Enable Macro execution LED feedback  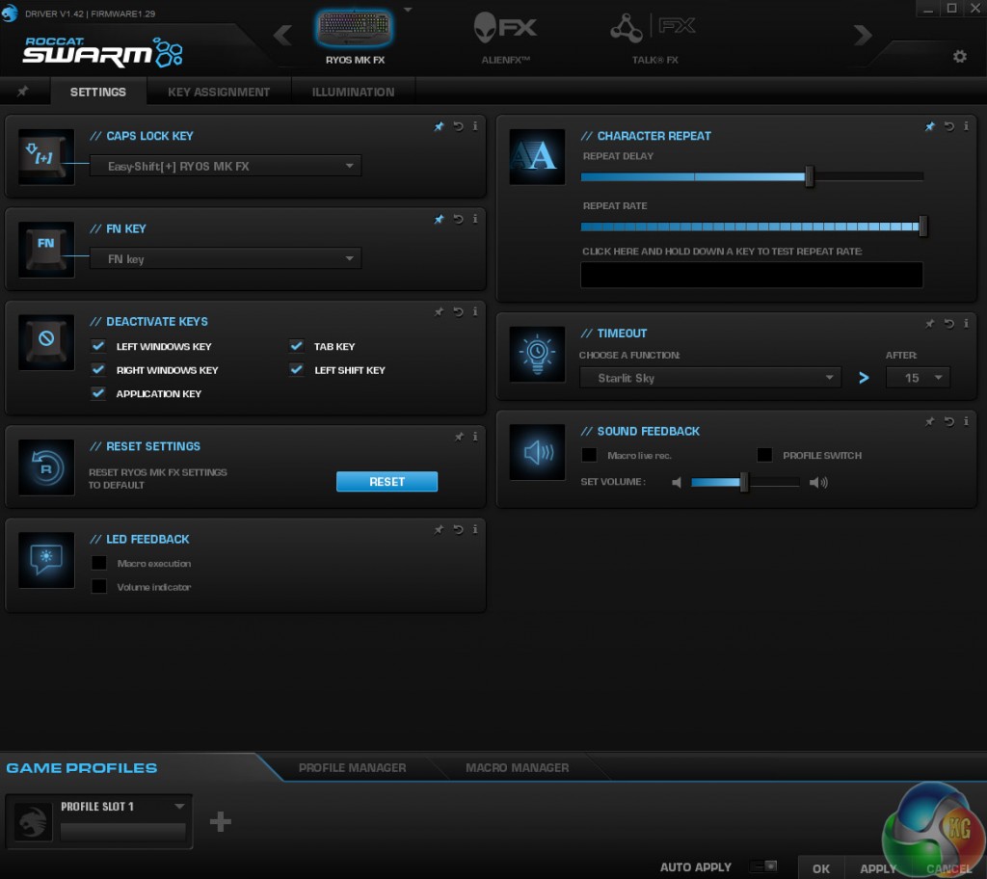tap(99, 563)
